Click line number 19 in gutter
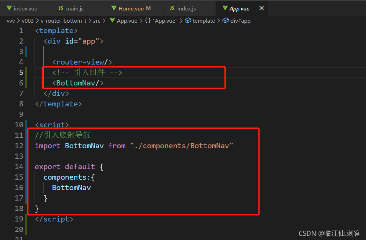This screenshot has width=366, height=240. pyautogui.click(x=19, y=219)
